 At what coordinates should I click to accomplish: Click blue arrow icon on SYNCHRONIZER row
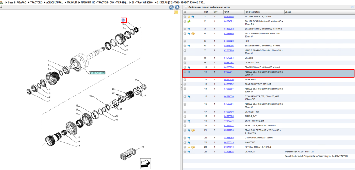189,96
